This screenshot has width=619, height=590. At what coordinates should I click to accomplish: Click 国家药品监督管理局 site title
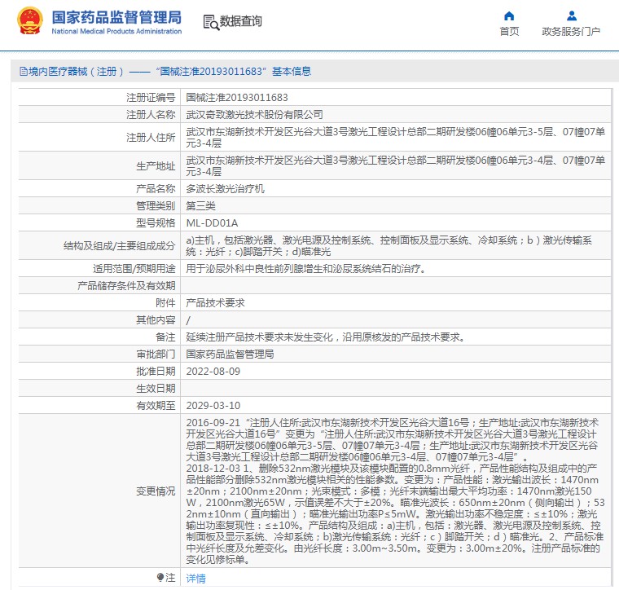tap(116, 17)
